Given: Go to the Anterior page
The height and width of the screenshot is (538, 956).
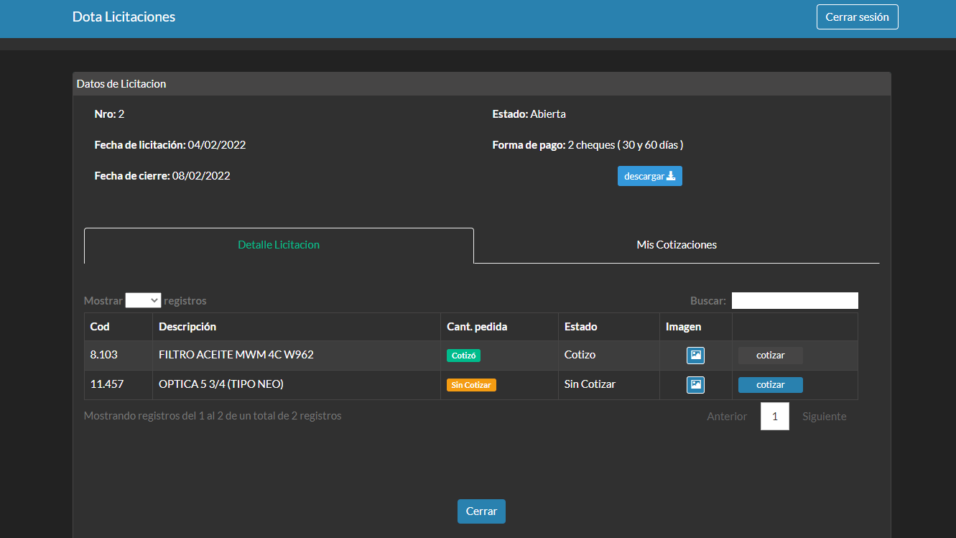Looking at the screenshot, I should click(726, 417).
